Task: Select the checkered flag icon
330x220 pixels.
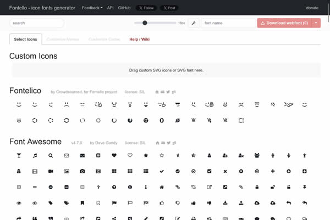Action: [x=146, y=203]
